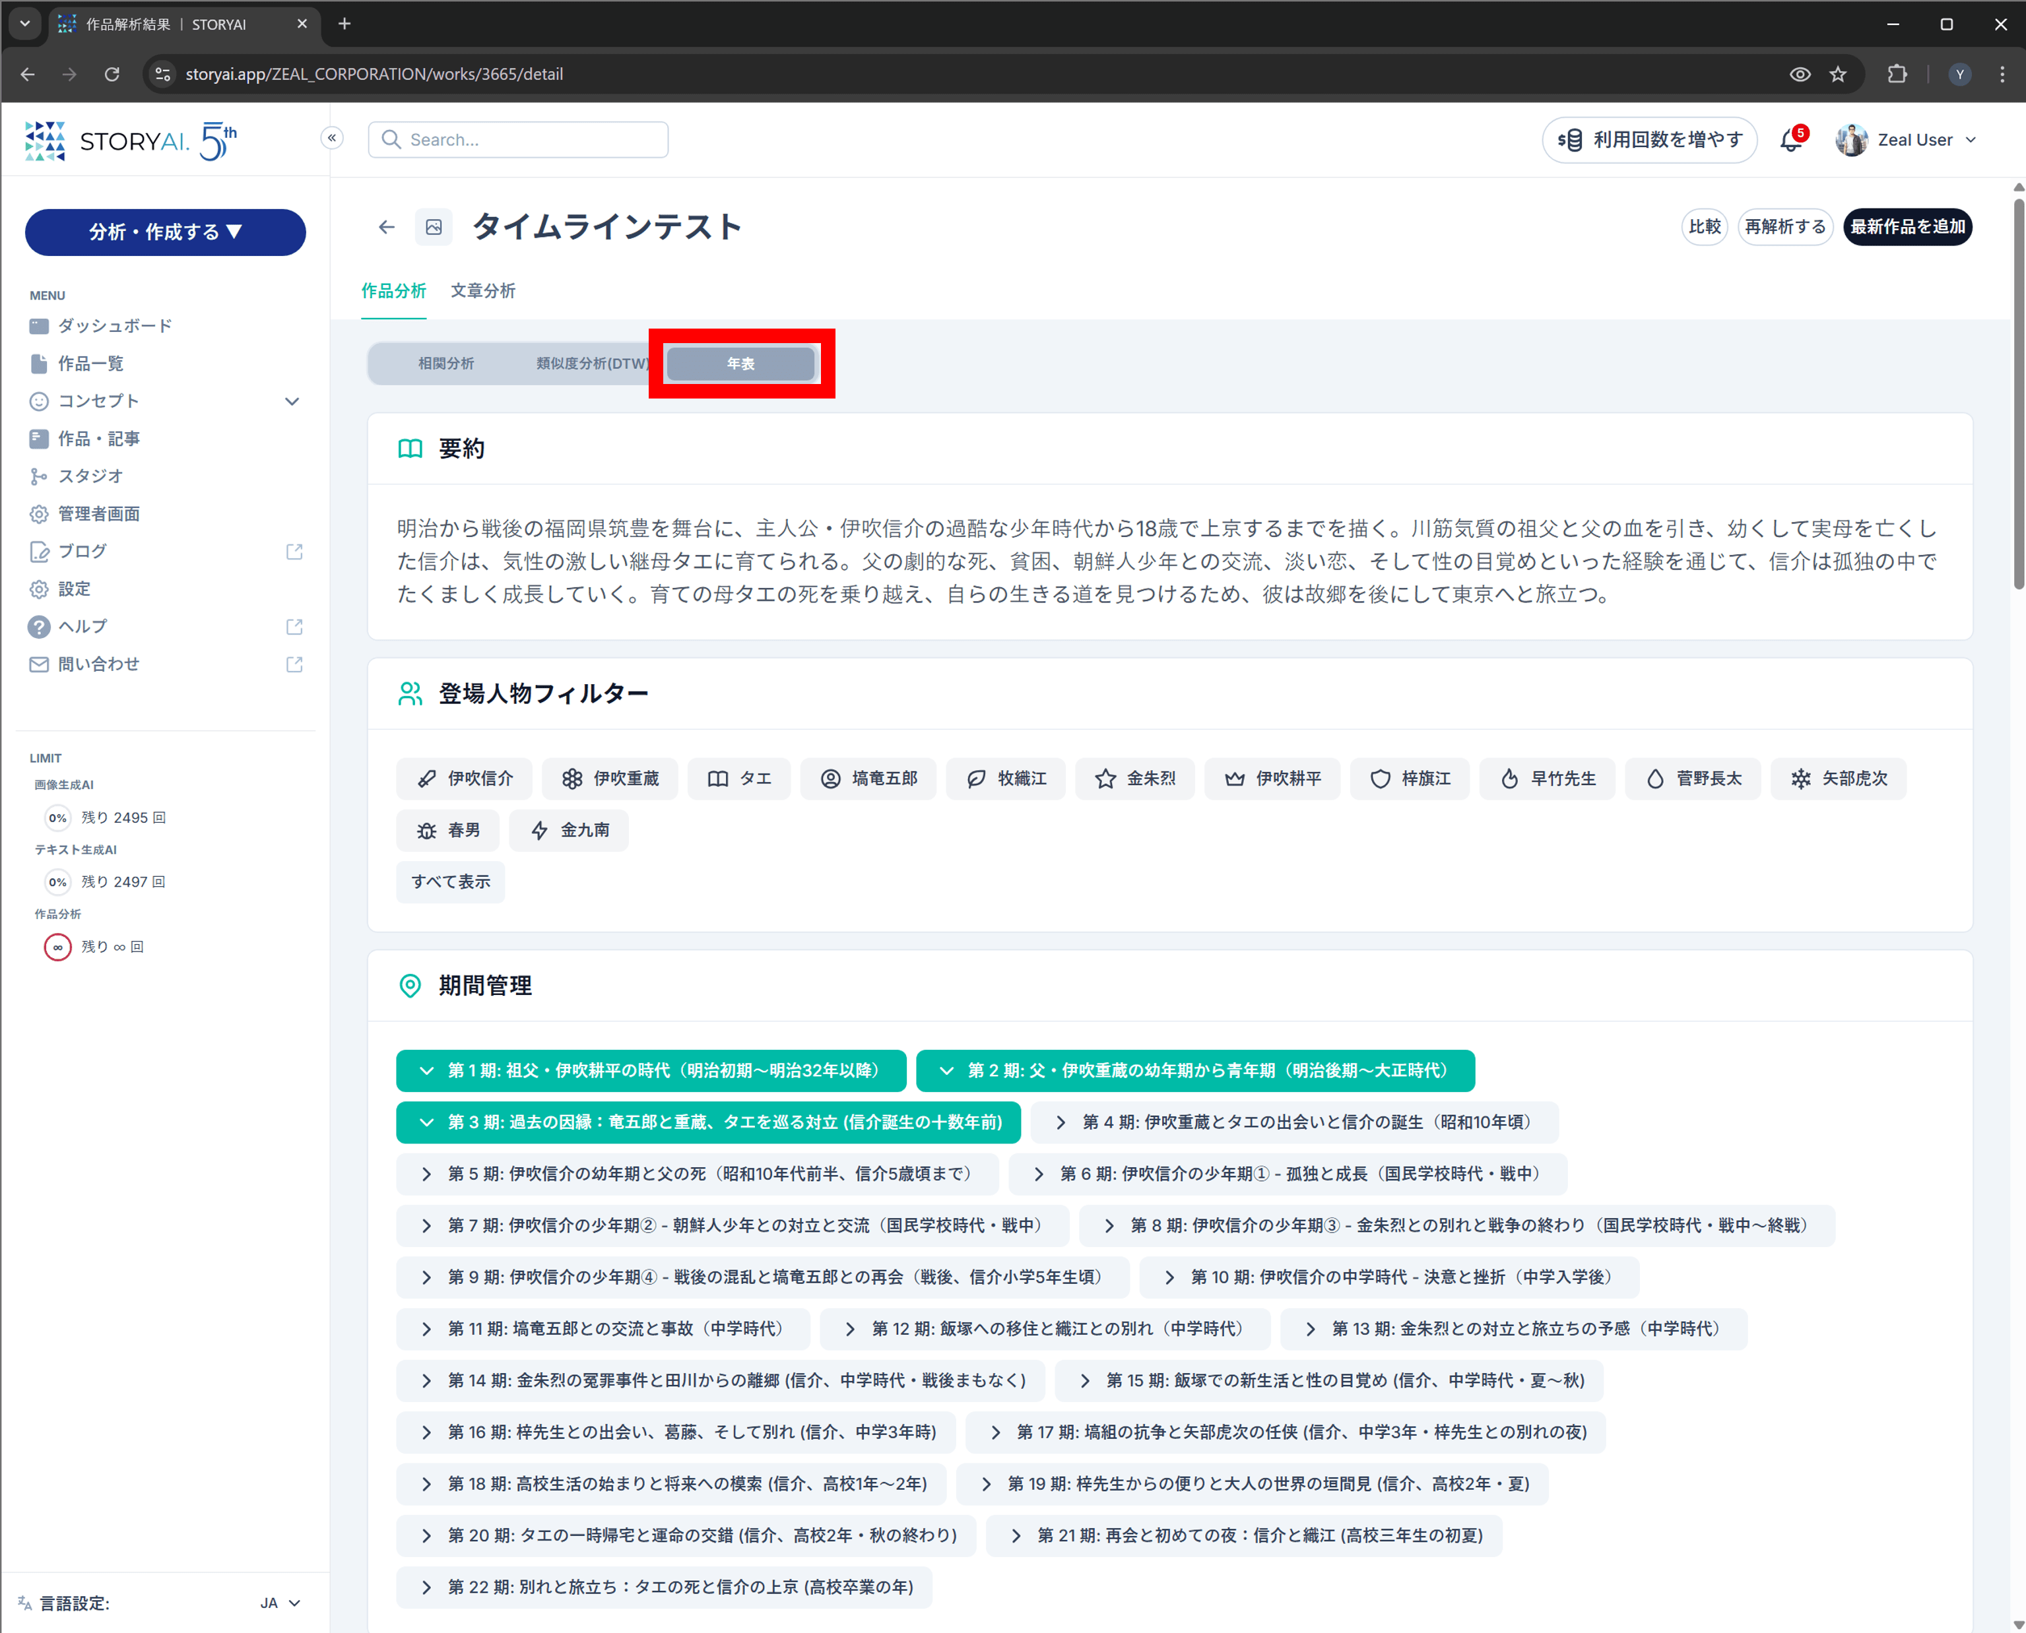
Task: Expand 第 5 期 伊吹信介の幼年期と父の死
Action: point(698,1174)
